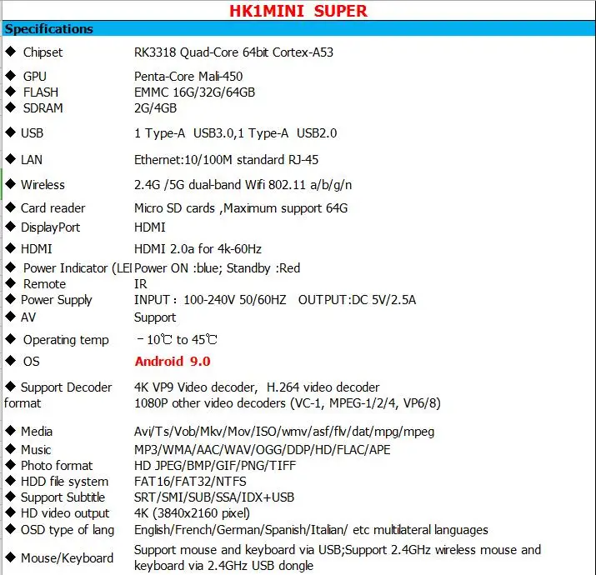Click the FLASH label
Viewport: 596px width, 575px height.
click(x=41, y=92)
